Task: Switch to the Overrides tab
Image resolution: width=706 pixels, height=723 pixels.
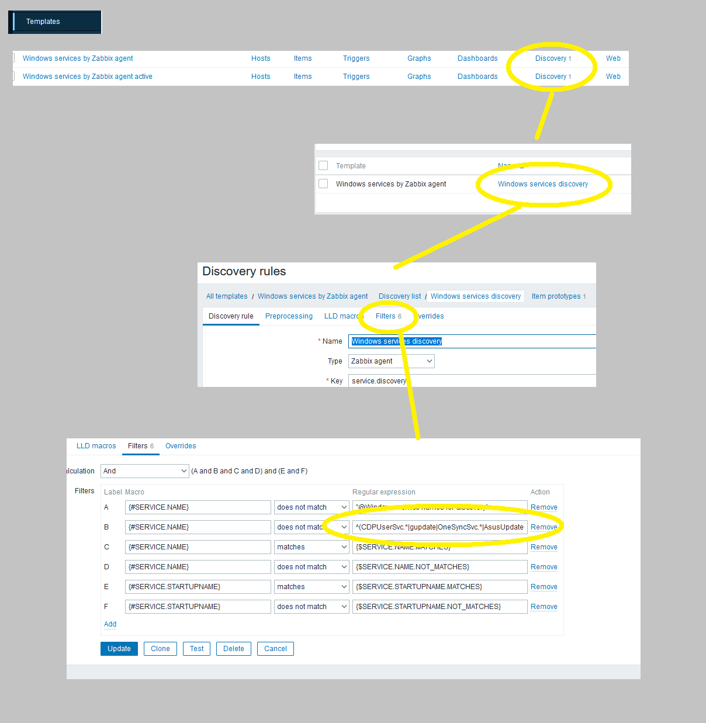Action: 180,446
